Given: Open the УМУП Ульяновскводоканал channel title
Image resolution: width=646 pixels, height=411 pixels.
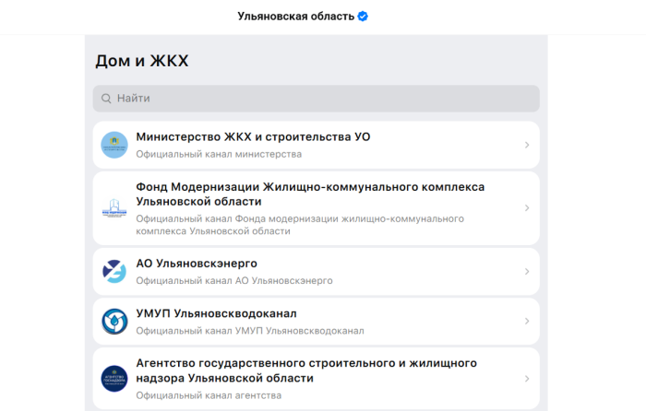Looking at the screenshot, I should pos(216,313).
